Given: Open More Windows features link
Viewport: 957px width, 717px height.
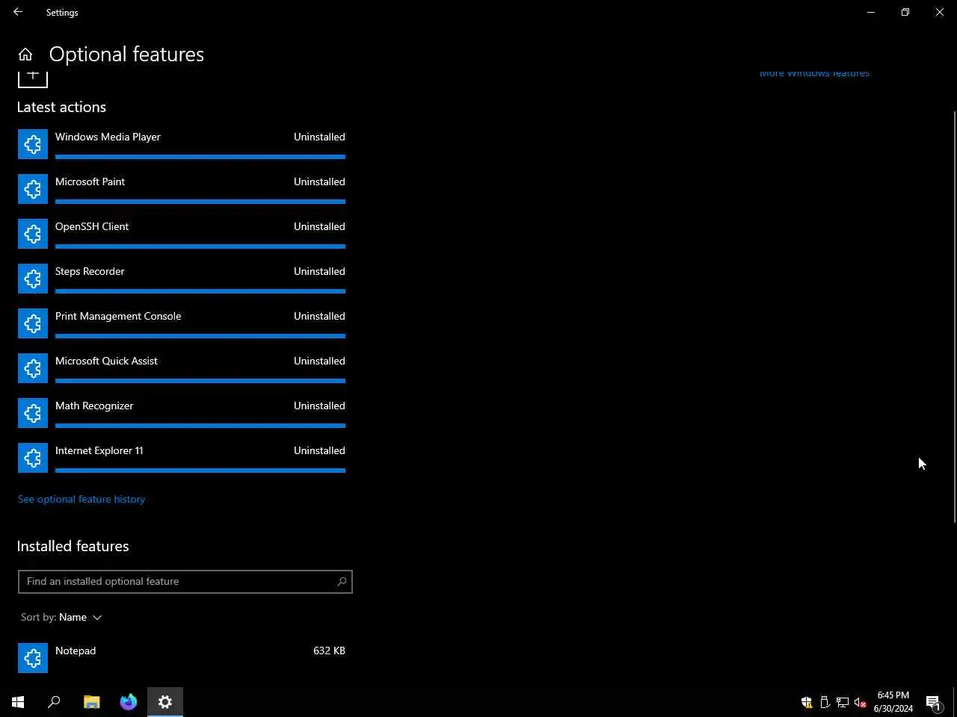Looking at the screenshot, I should 814,73.
